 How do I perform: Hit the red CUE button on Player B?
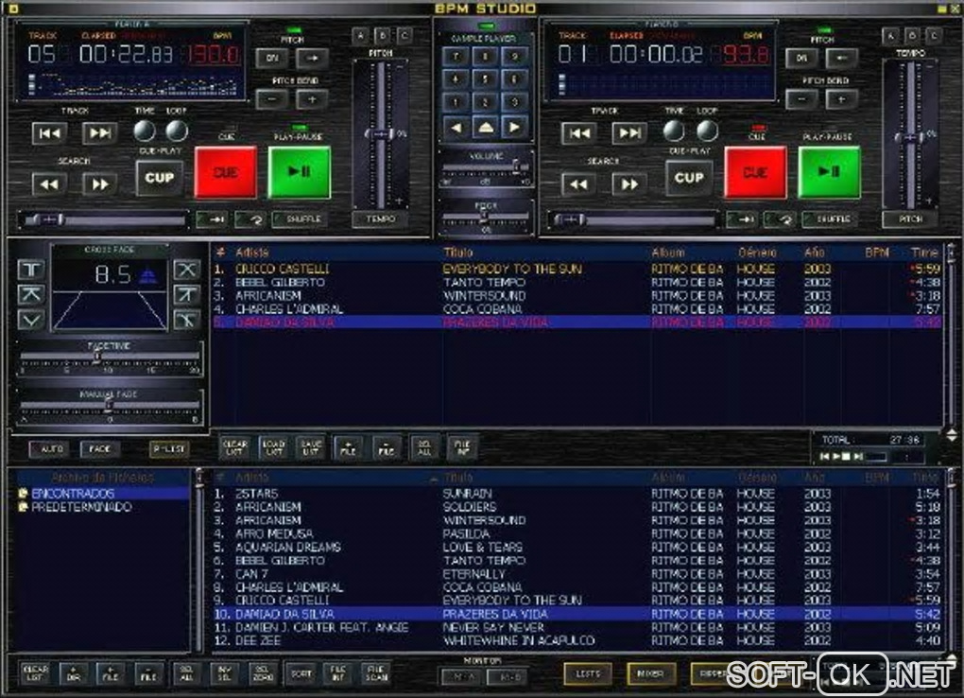(x=755, y=172)
